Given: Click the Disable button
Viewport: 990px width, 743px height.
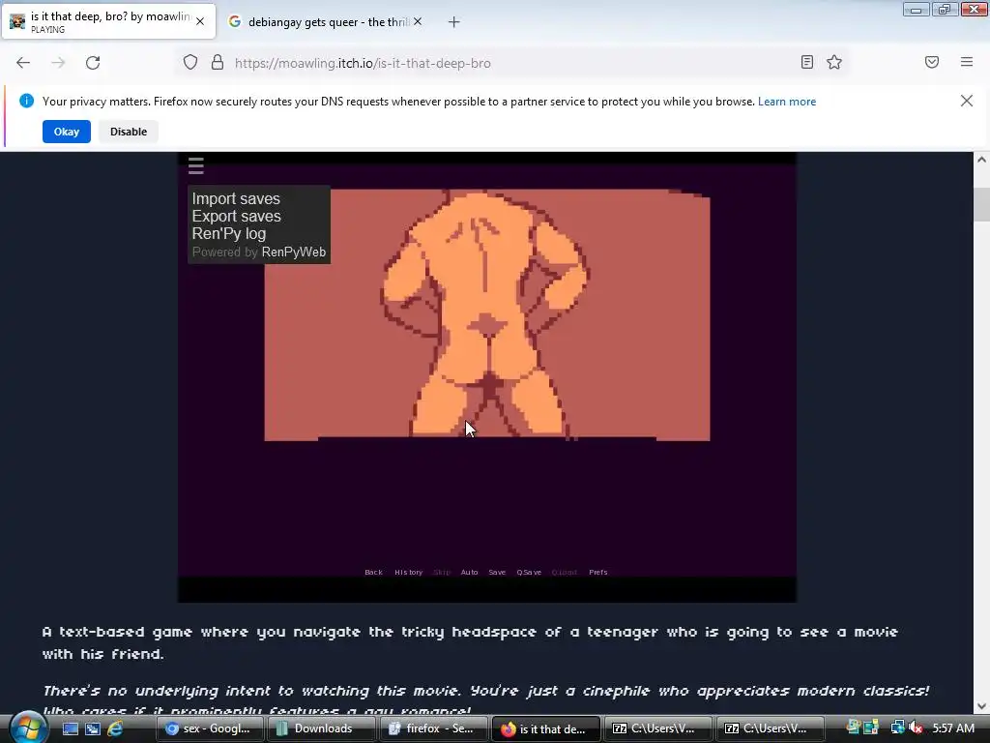Looking at the screenshot, I should (129, 132).
